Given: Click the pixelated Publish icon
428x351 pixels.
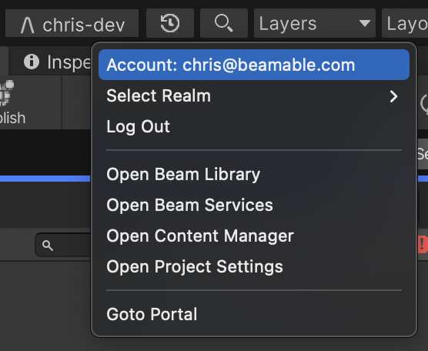Looking at the screenshot, I should pos(7,93).
